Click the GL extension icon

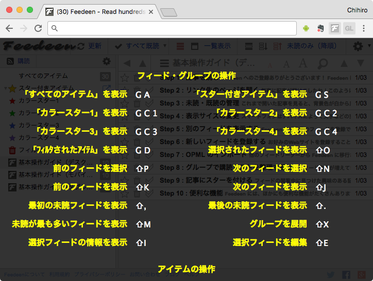pos(349,28)
